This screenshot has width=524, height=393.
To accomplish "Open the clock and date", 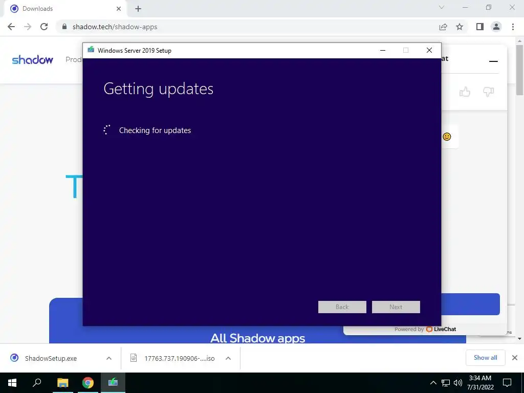I will [480, 383].
